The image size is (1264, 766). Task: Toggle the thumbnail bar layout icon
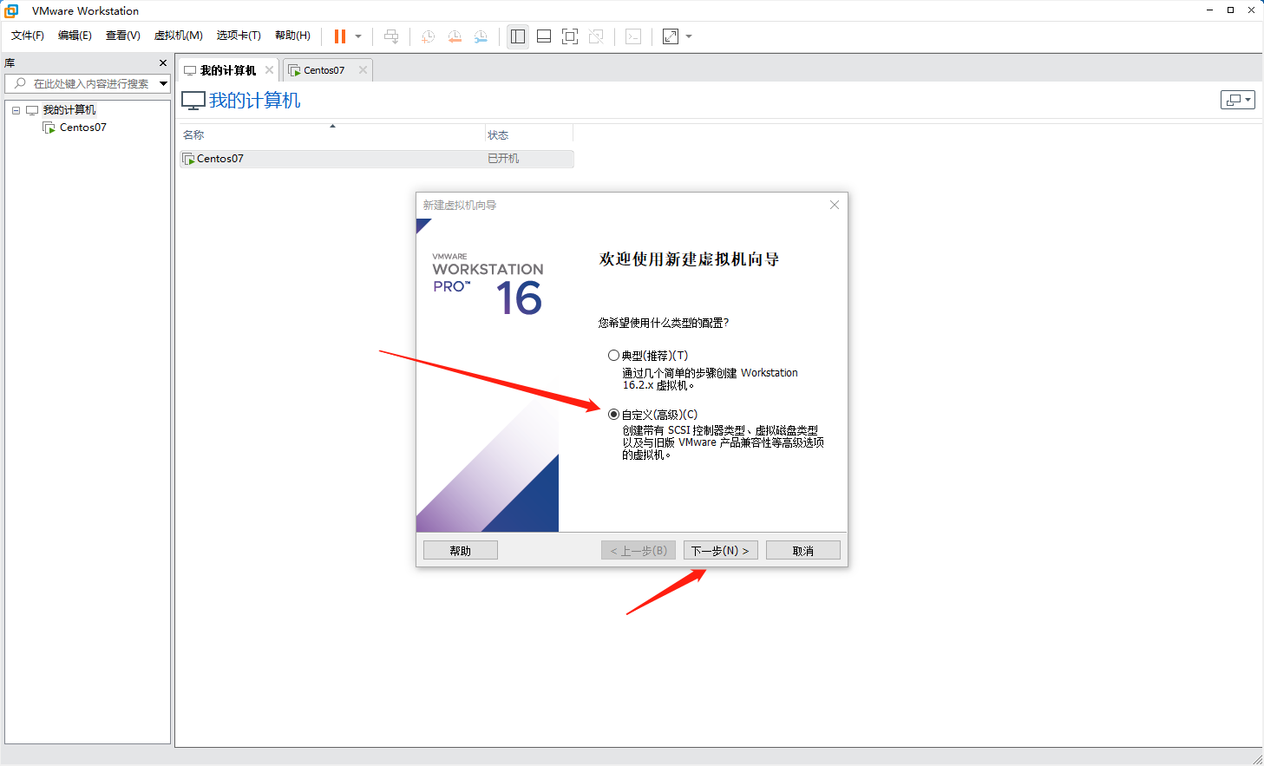click(544, 36)
